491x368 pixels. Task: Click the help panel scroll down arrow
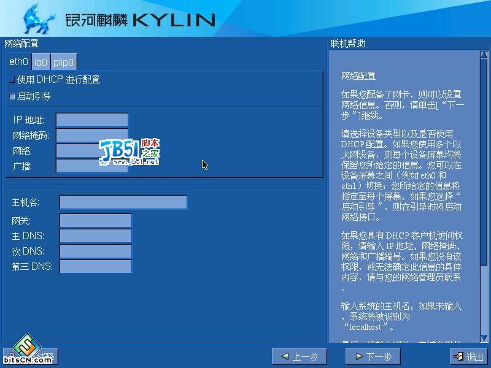[484, 338]
